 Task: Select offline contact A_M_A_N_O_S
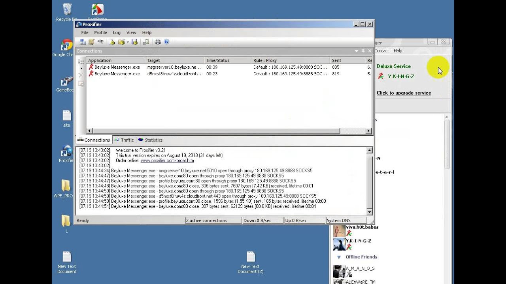360,268
